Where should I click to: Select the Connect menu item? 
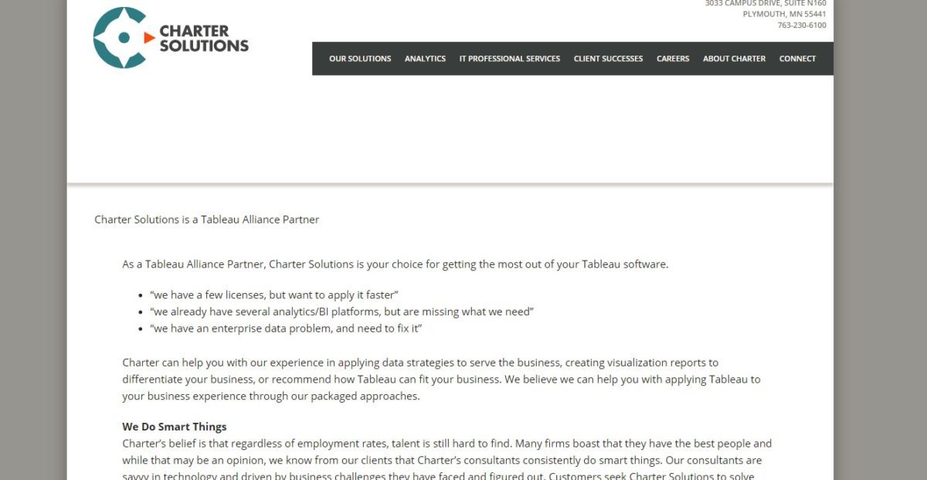[797, 59]
